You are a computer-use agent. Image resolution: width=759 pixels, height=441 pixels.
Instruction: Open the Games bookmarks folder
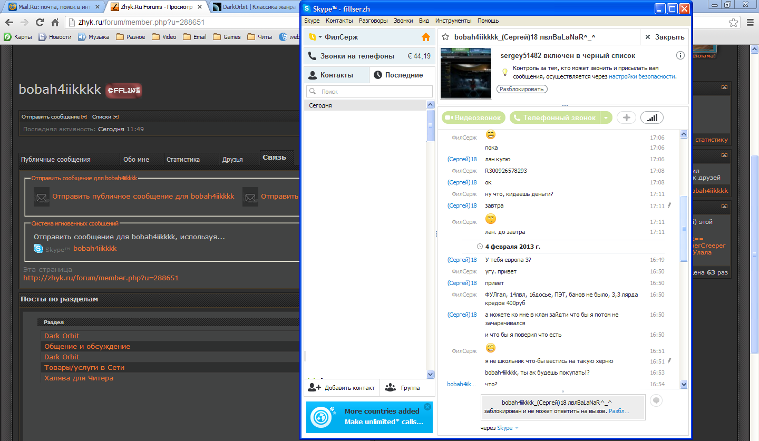coord(227,37)
